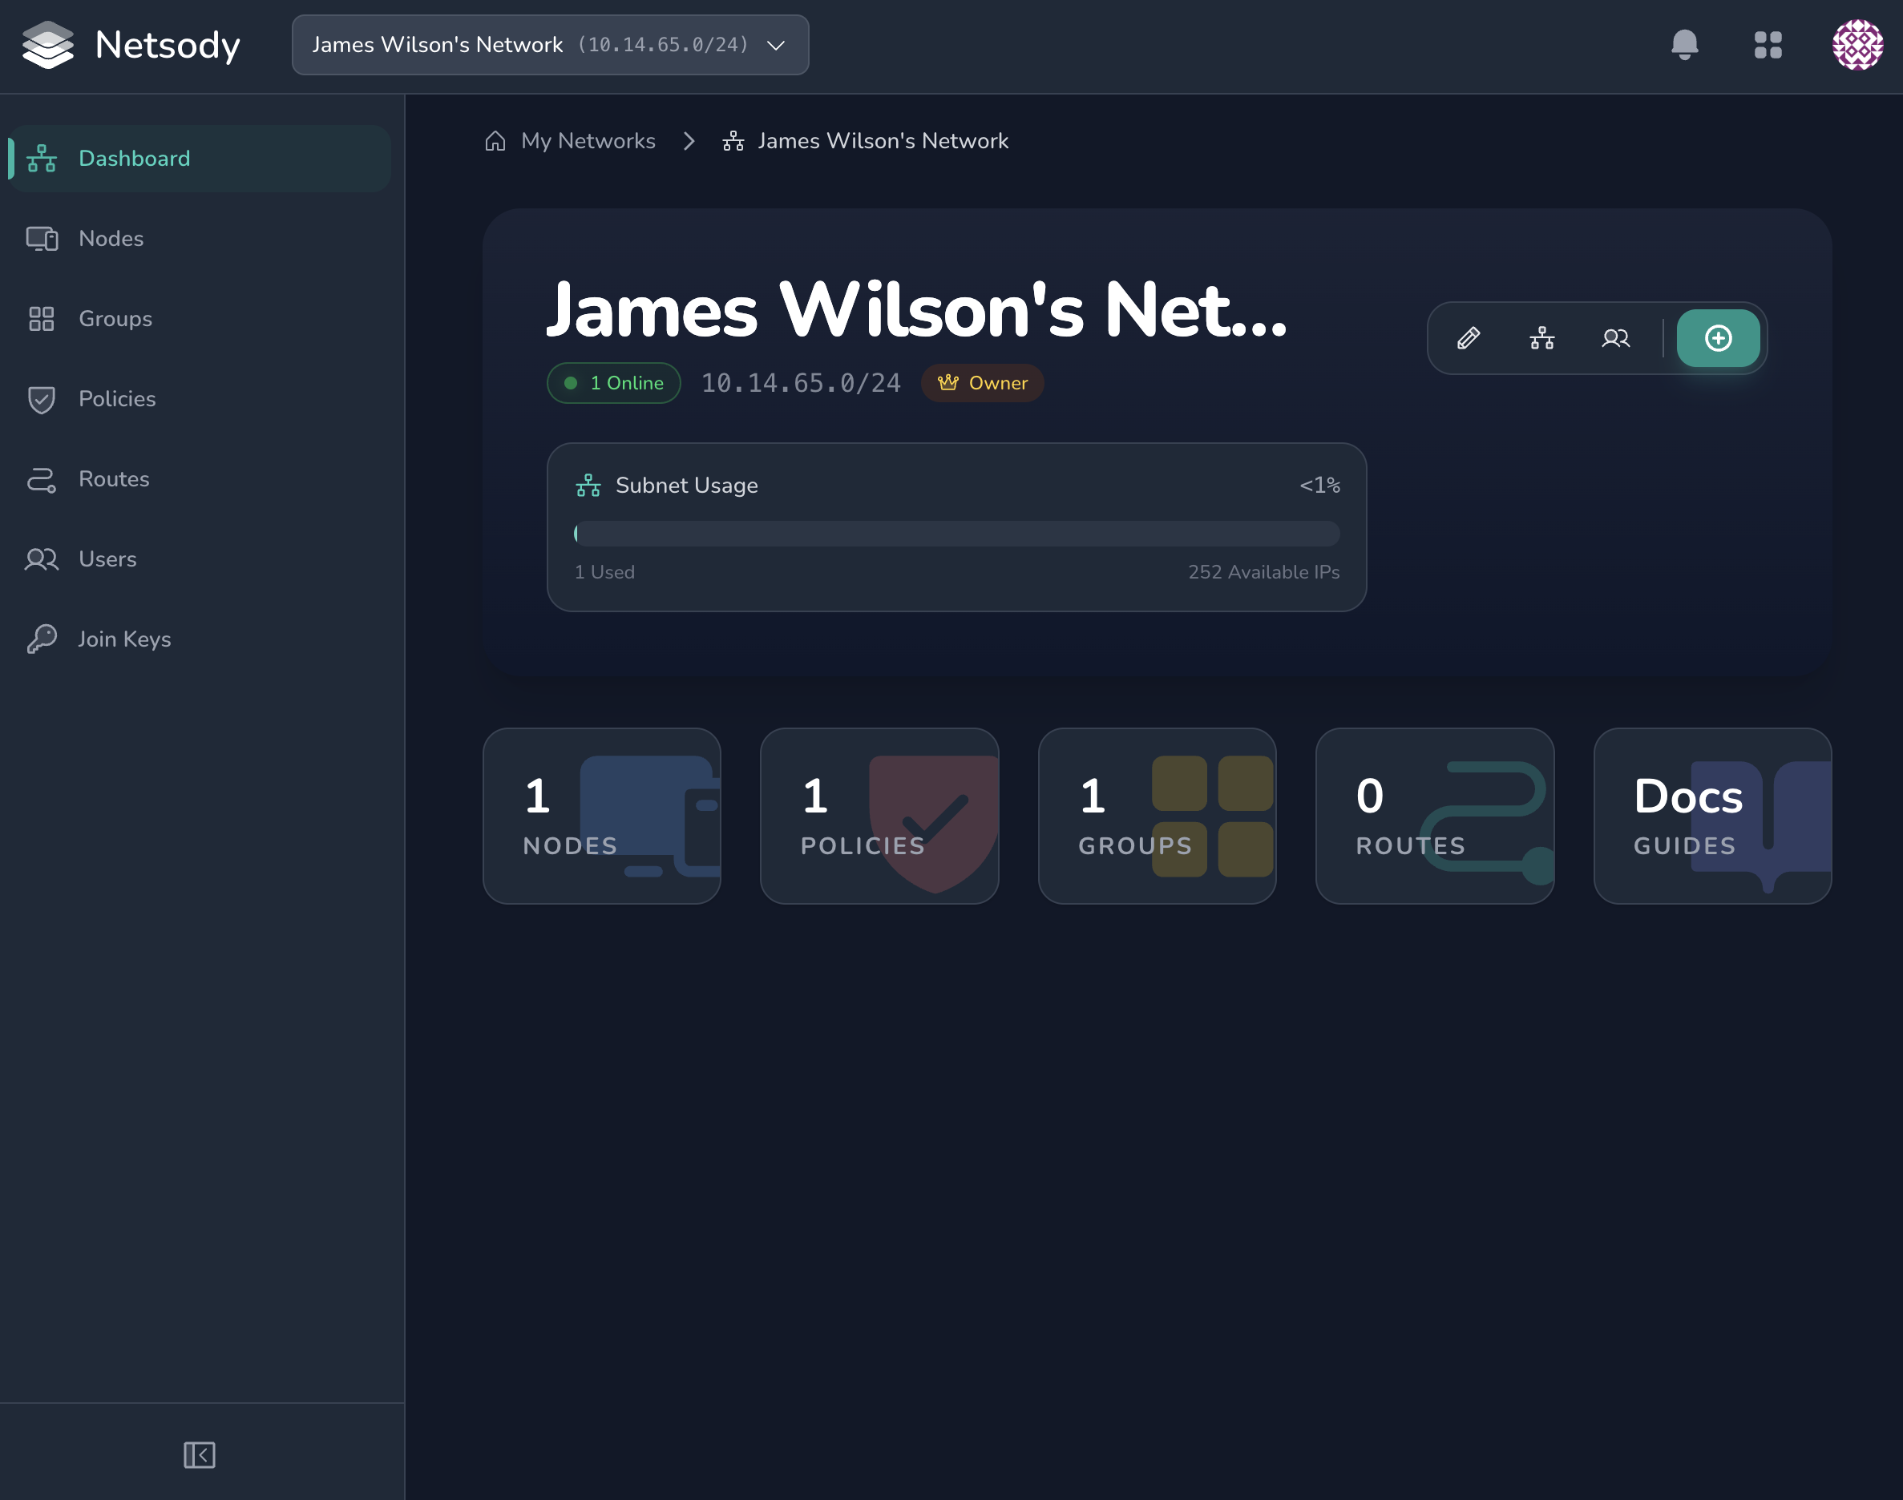Click the network selector chevron arrow
Image resolution: width=1903 pixels, height=1500 pixels.
point(776,45)
